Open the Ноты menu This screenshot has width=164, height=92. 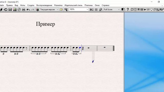click(x=23, y=5)
